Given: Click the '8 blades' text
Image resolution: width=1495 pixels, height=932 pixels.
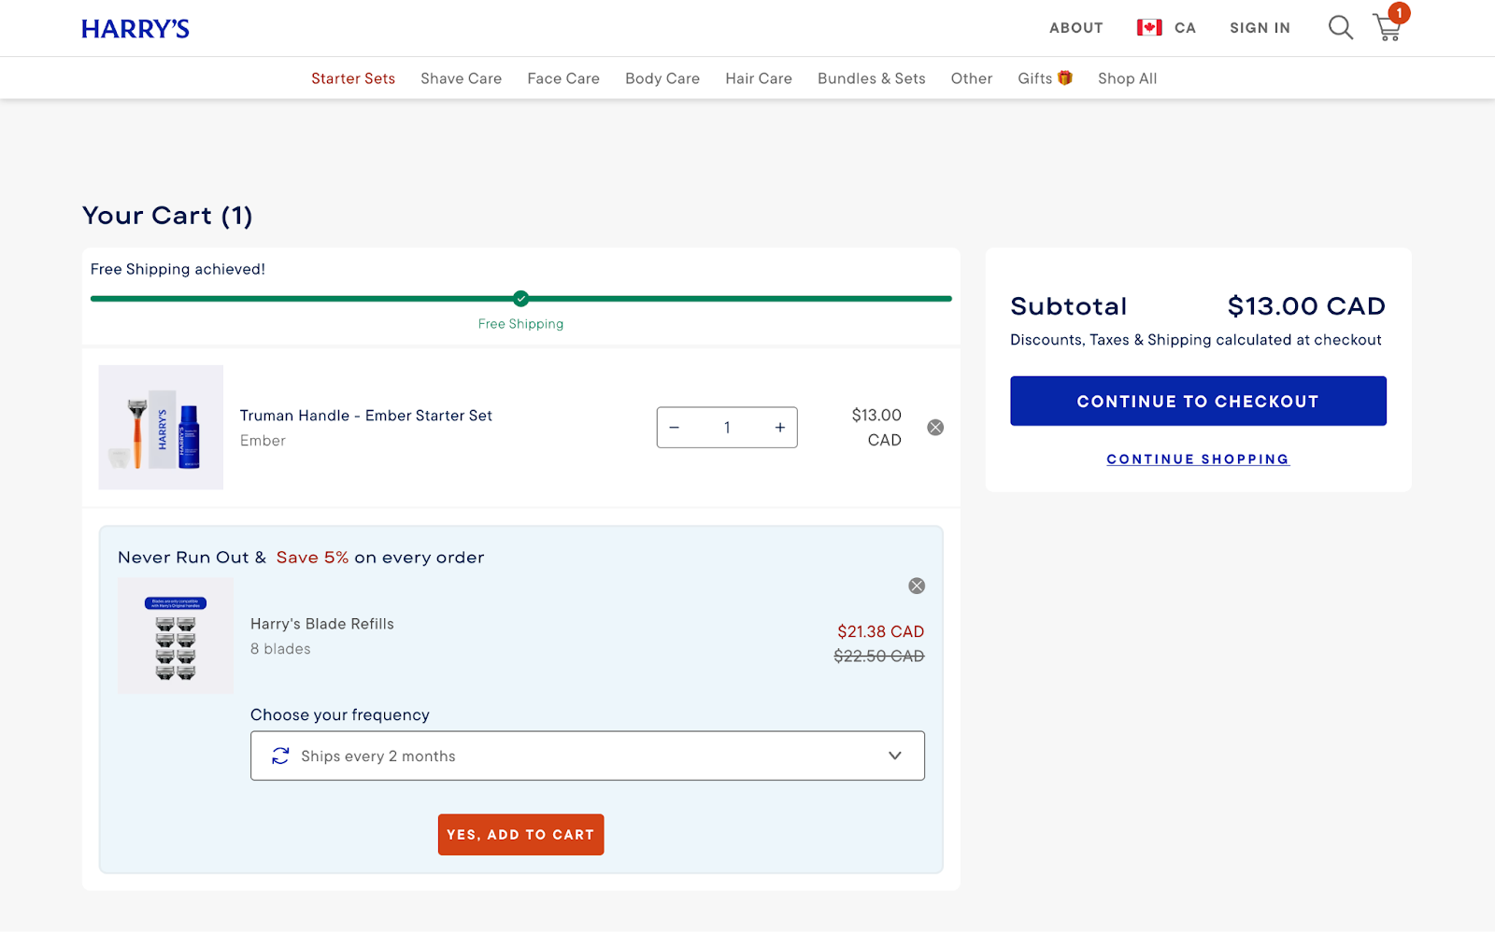Looking at the screenshot, I should [x=280, y=649].
